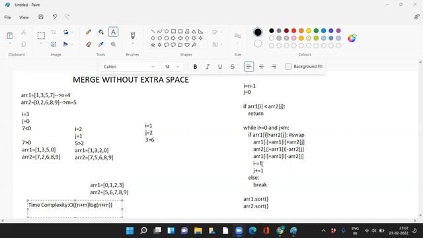Expand the Brushes options arrow

(x=132, y=44)
